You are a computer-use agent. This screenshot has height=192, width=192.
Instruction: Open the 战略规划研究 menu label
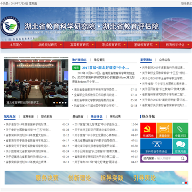point(47,45)
